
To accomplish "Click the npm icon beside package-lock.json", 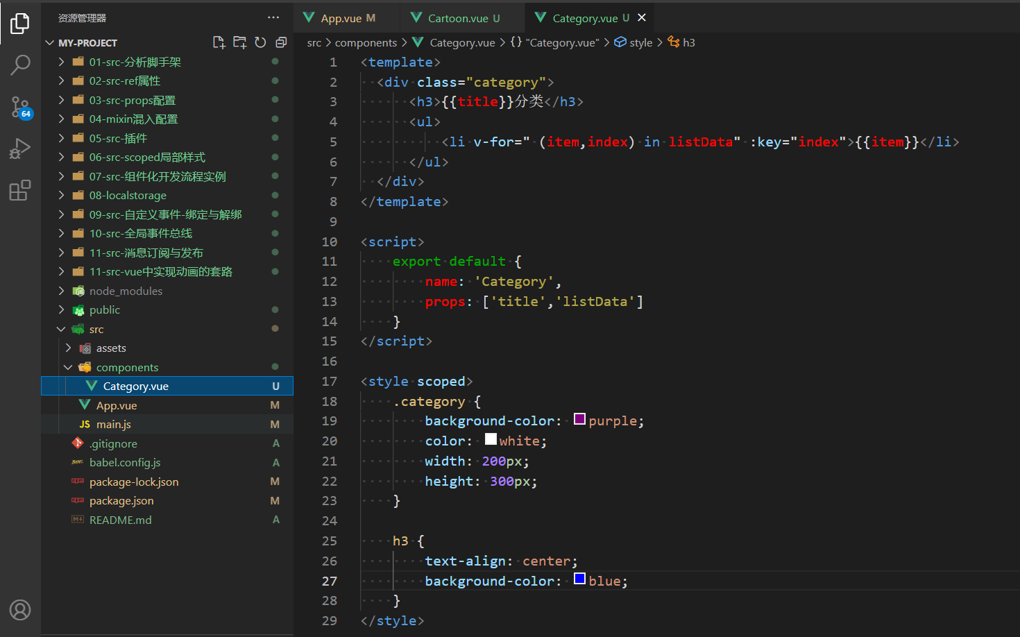I will [78, 482].
